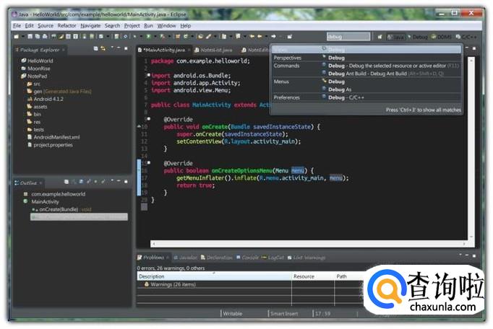Screen dimensions: 493x329
Task: Open the src folder in NotePad
Action: [x=37, y=84]
